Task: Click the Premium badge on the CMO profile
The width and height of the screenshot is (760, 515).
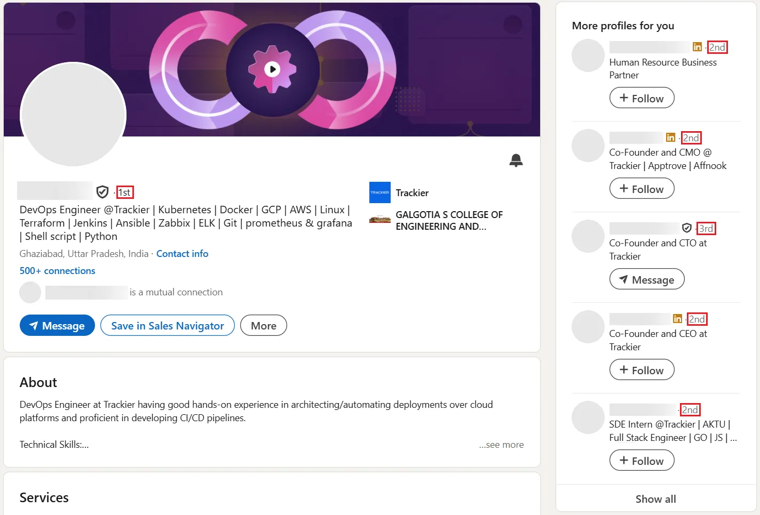Action: 670,137
